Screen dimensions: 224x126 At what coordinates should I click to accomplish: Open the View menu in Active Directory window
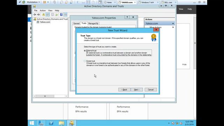click(50, 10)
